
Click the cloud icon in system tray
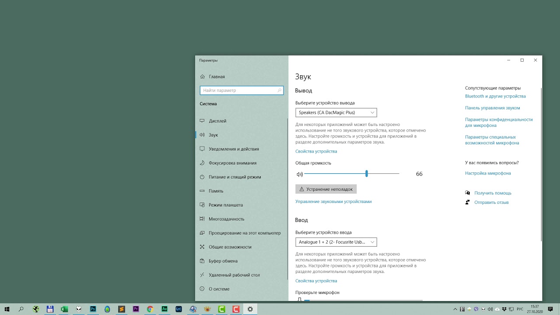[497, 309]
